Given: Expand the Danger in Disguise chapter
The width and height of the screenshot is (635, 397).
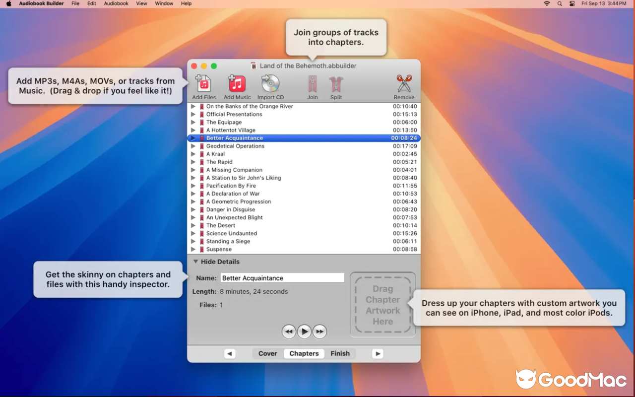Looking at the screenshot, I should coord(193,209).
